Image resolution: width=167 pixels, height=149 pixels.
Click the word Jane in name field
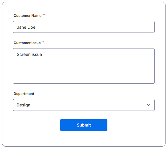(x=22, y=27)
